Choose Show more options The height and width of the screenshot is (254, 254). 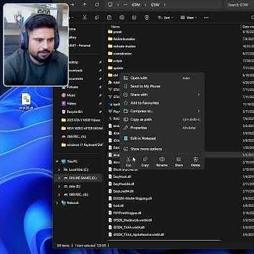click(x=162, y=149)
